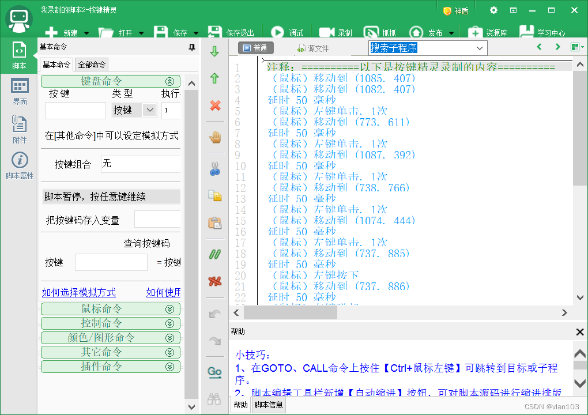This screenshot has height=415, width=588.
Task: Click the red uncomment slashes icon
Action: tap(215, 281)
